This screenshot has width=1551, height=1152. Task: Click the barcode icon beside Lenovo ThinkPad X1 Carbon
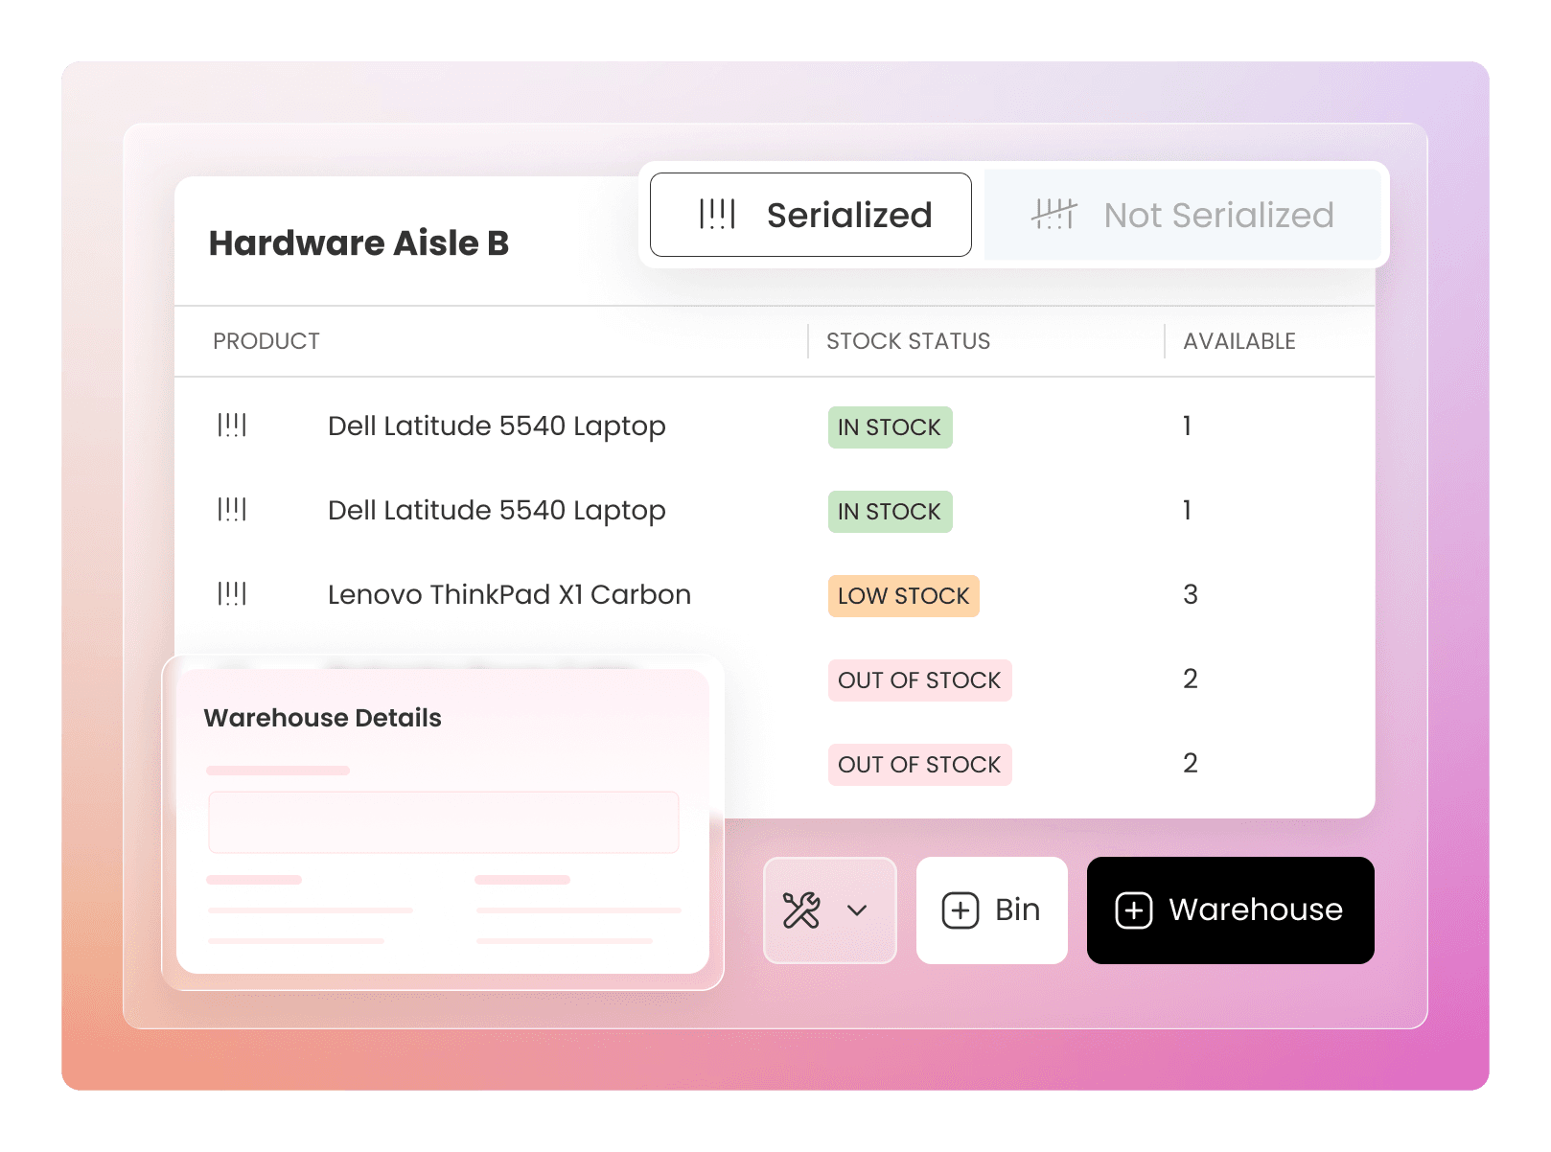232,594
